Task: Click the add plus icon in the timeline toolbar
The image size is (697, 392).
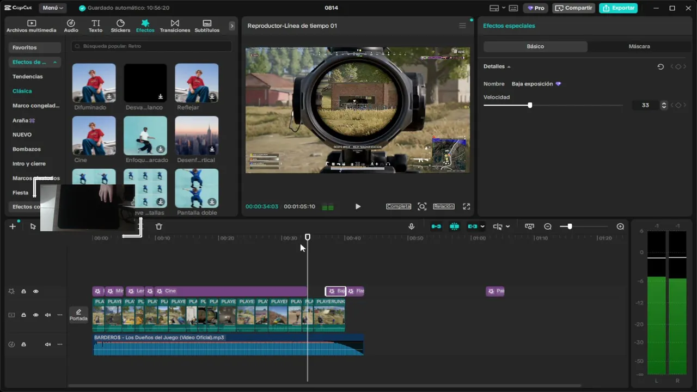Action: pyautogui.click(x=13, y=226)
